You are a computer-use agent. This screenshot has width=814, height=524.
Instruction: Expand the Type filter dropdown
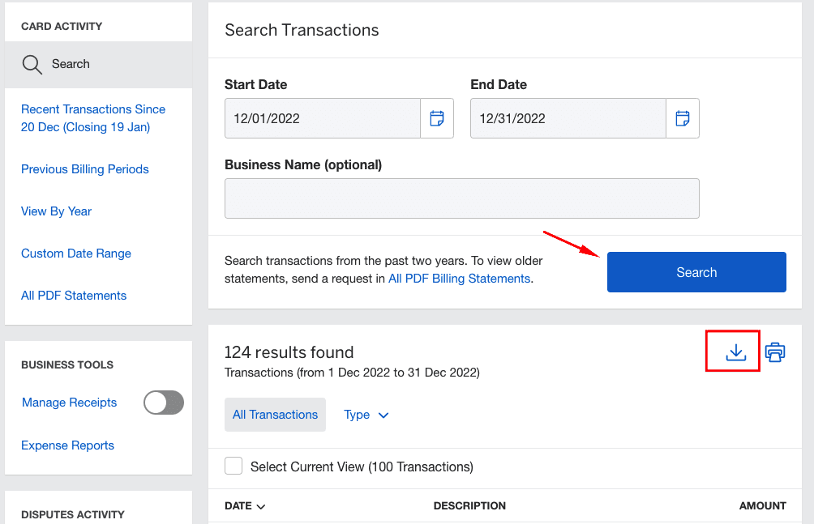point(366,415)
